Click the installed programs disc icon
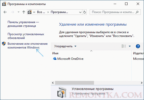This screenshot has width=144, height=100. click(x=62, y=92)
